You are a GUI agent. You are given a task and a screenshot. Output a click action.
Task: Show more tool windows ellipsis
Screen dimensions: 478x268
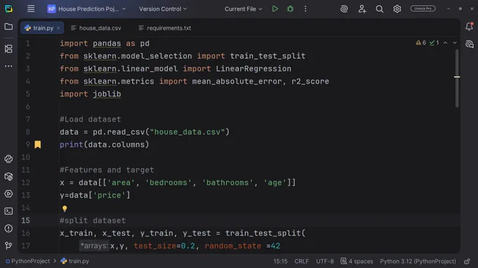8,66
